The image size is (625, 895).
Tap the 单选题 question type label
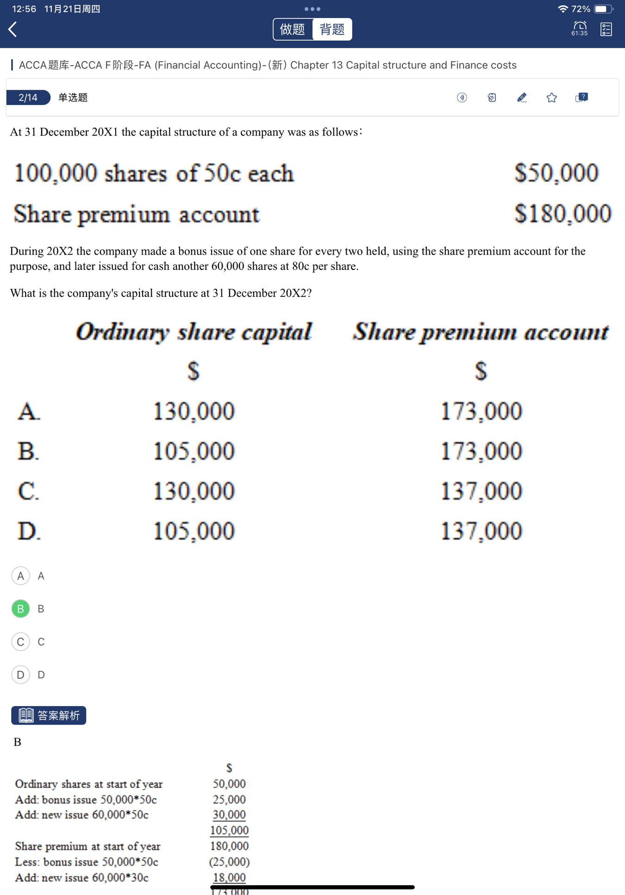point(73,97)
